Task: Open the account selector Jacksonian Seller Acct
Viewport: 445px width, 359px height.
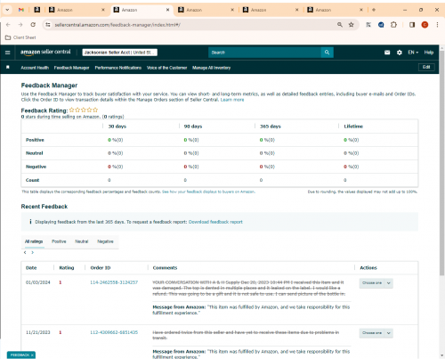Action: [x=119, y=53]
